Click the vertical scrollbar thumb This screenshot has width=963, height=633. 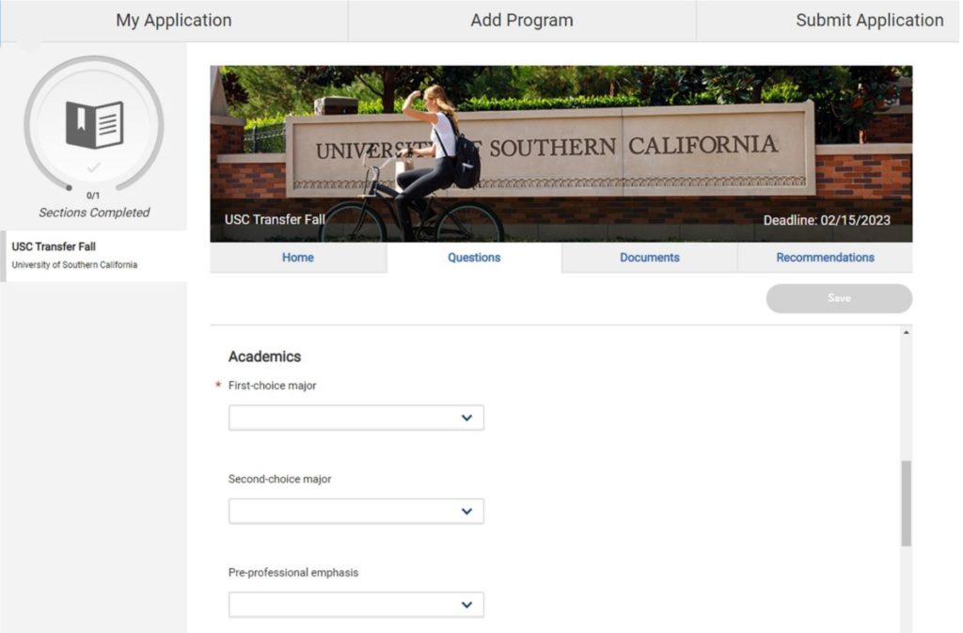906,503
